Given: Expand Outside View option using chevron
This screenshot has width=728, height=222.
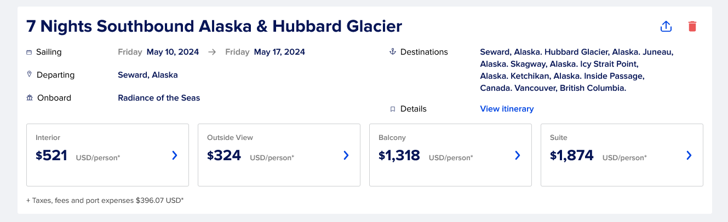Looking at the screenshot, I should point(346,155).
